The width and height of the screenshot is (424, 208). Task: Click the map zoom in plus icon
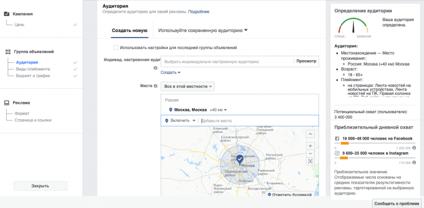click(310, 146)
